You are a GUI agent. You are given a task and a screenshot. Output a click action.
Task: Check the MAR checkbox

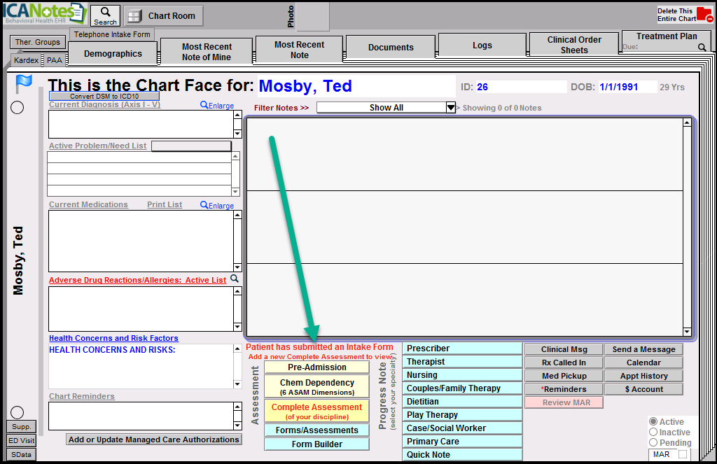(682, 455)
